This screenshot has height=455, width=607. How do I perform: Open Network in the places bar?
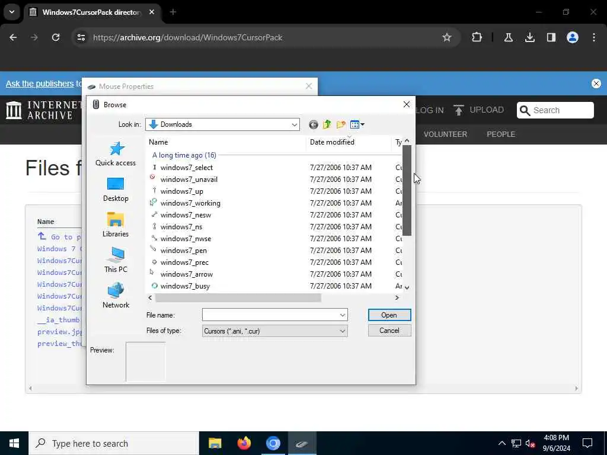tap(116, 296)
